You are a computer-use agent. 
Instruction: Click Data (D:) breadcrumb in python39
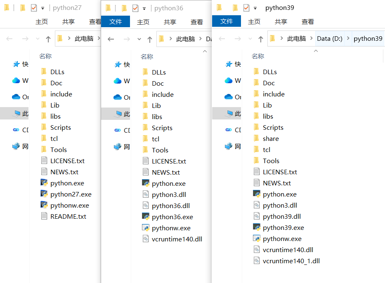click(330, 38)
